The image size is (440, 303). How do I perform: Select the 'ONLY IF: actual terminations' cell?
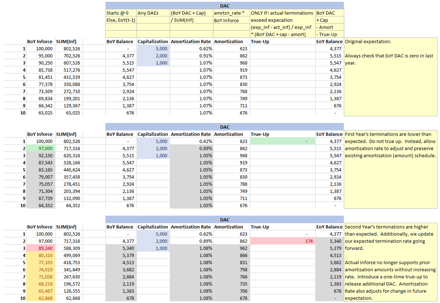pos(282,13)
